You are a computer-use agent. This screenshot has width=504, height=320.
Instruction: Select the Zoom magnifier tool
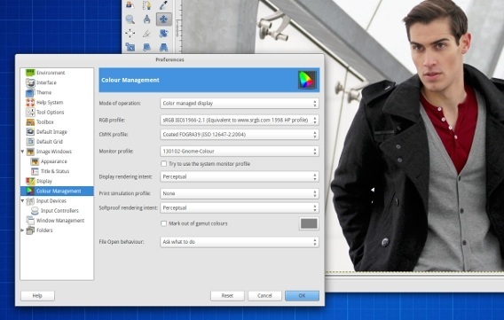coord(130,20)
